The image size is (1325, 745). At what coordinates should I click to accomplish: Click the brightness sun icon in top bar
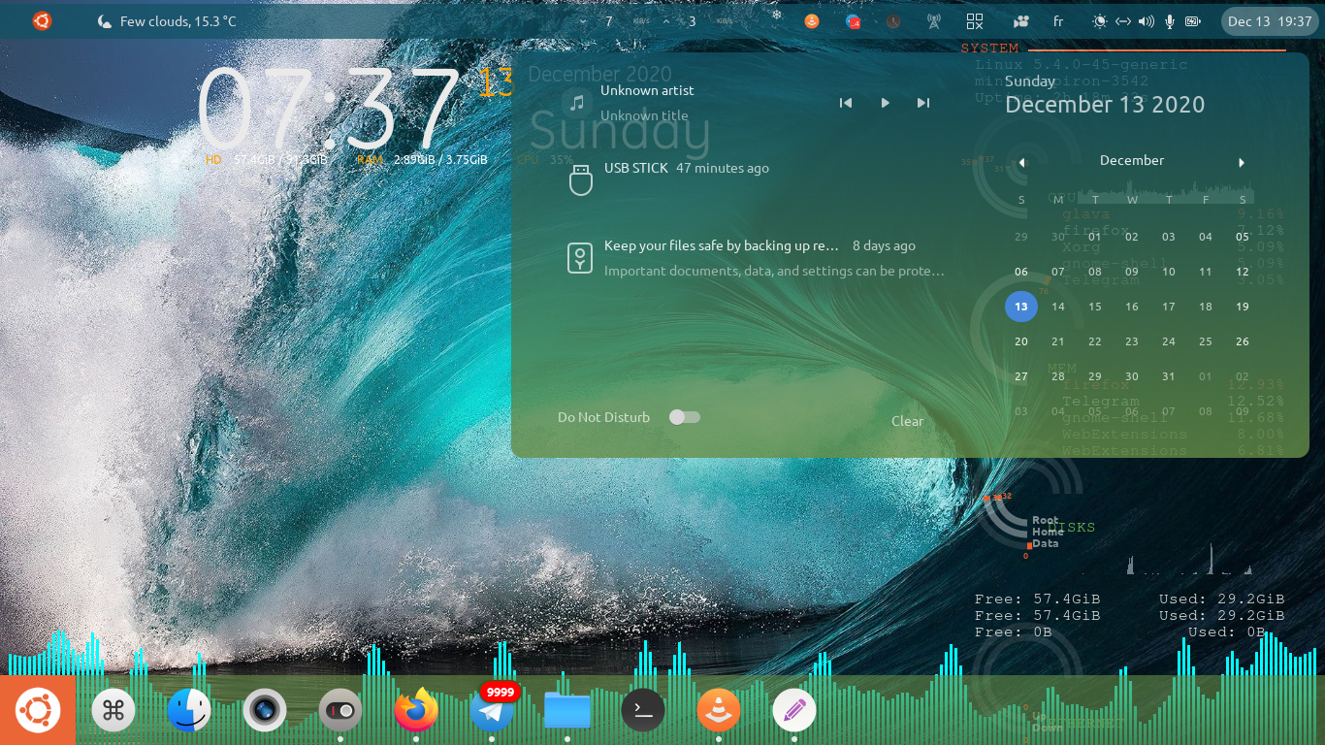1100,21
